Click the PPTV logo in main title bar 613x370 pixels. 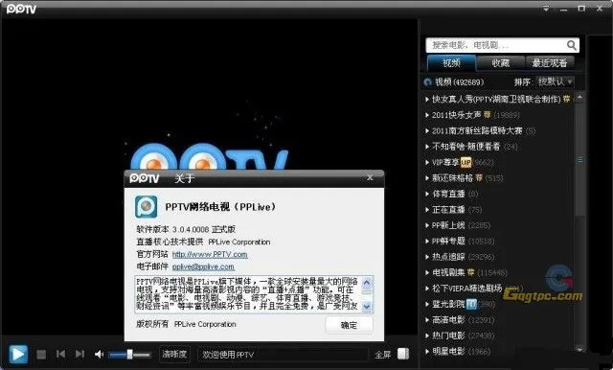[x=21, y=9]
